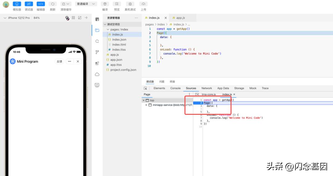Click the upload (上传) cloud icon
This screenshot has width=333, height=176.
coord(143,4)
